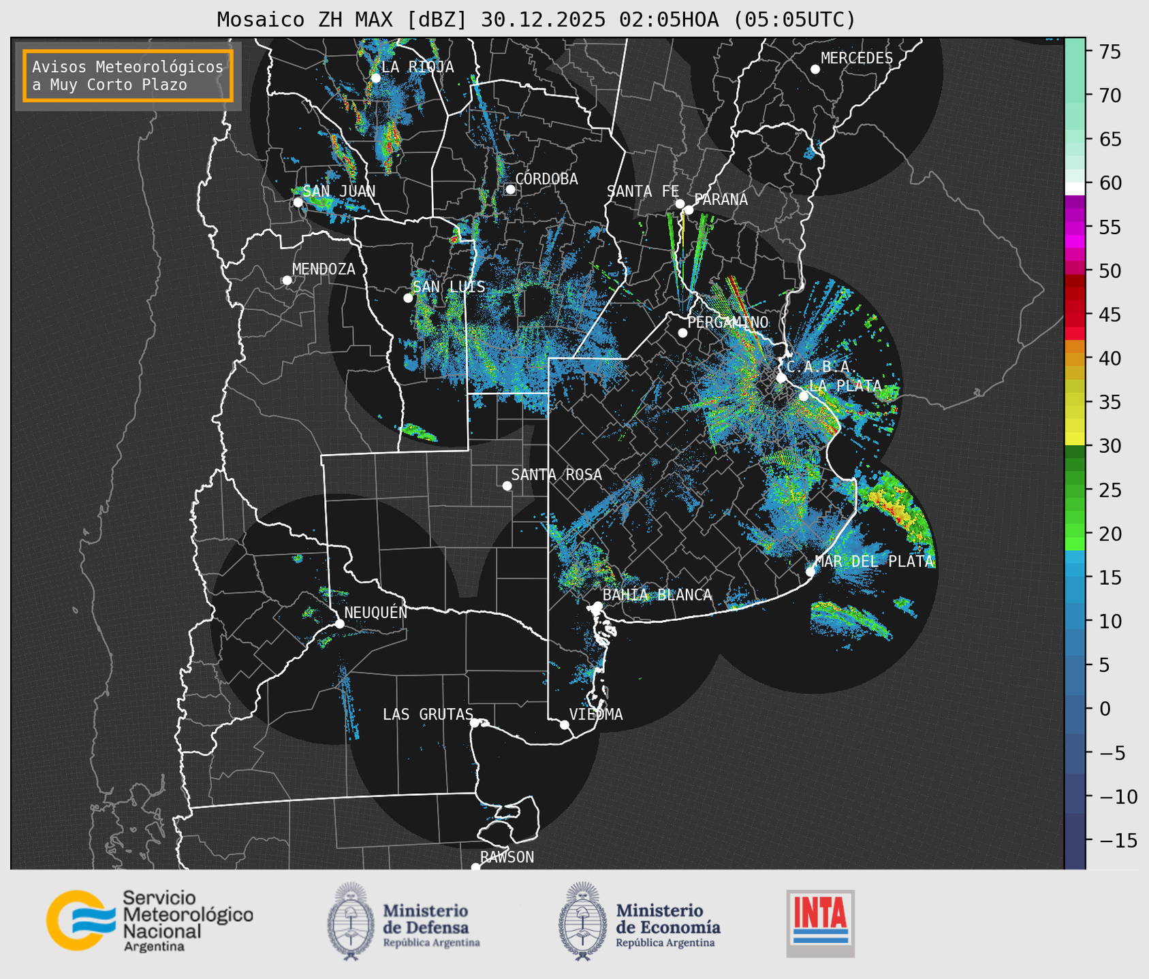Screen dimensions: 1149x979
Task: Click the Ministerio de Economía coat of arms
Action: tap(582, 921)
